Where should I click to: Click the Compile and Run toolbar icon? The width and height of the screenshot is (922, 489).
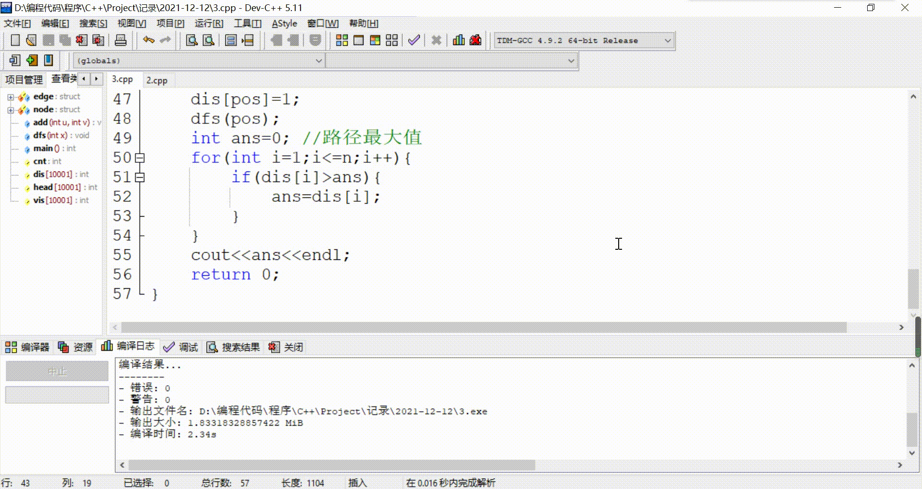click(x=375, y=40)
